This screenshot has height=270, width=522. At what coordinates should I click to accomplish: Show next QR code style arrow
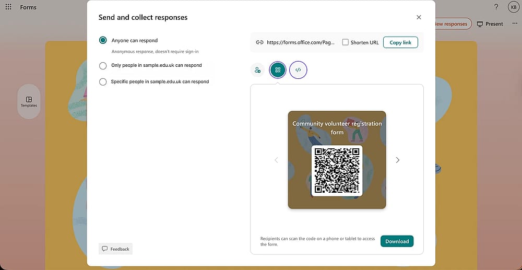[x=397, y=160]
